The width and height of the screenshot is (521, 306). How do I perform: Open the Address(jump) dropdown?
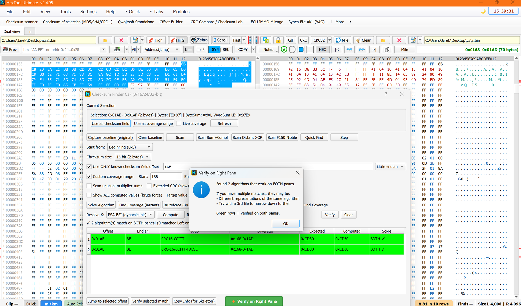(x=162, y=49)
